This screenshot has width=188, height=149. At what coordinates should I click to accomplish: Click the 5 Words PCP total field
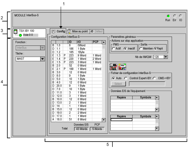pos(97,129)
